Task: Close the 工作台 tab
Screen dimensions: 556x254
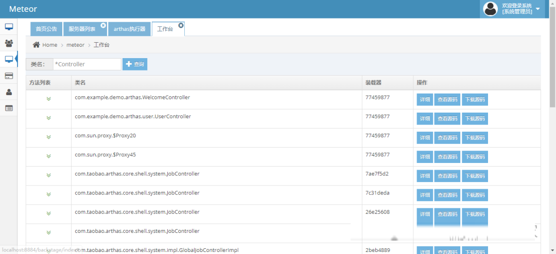Action: point(181,25)
